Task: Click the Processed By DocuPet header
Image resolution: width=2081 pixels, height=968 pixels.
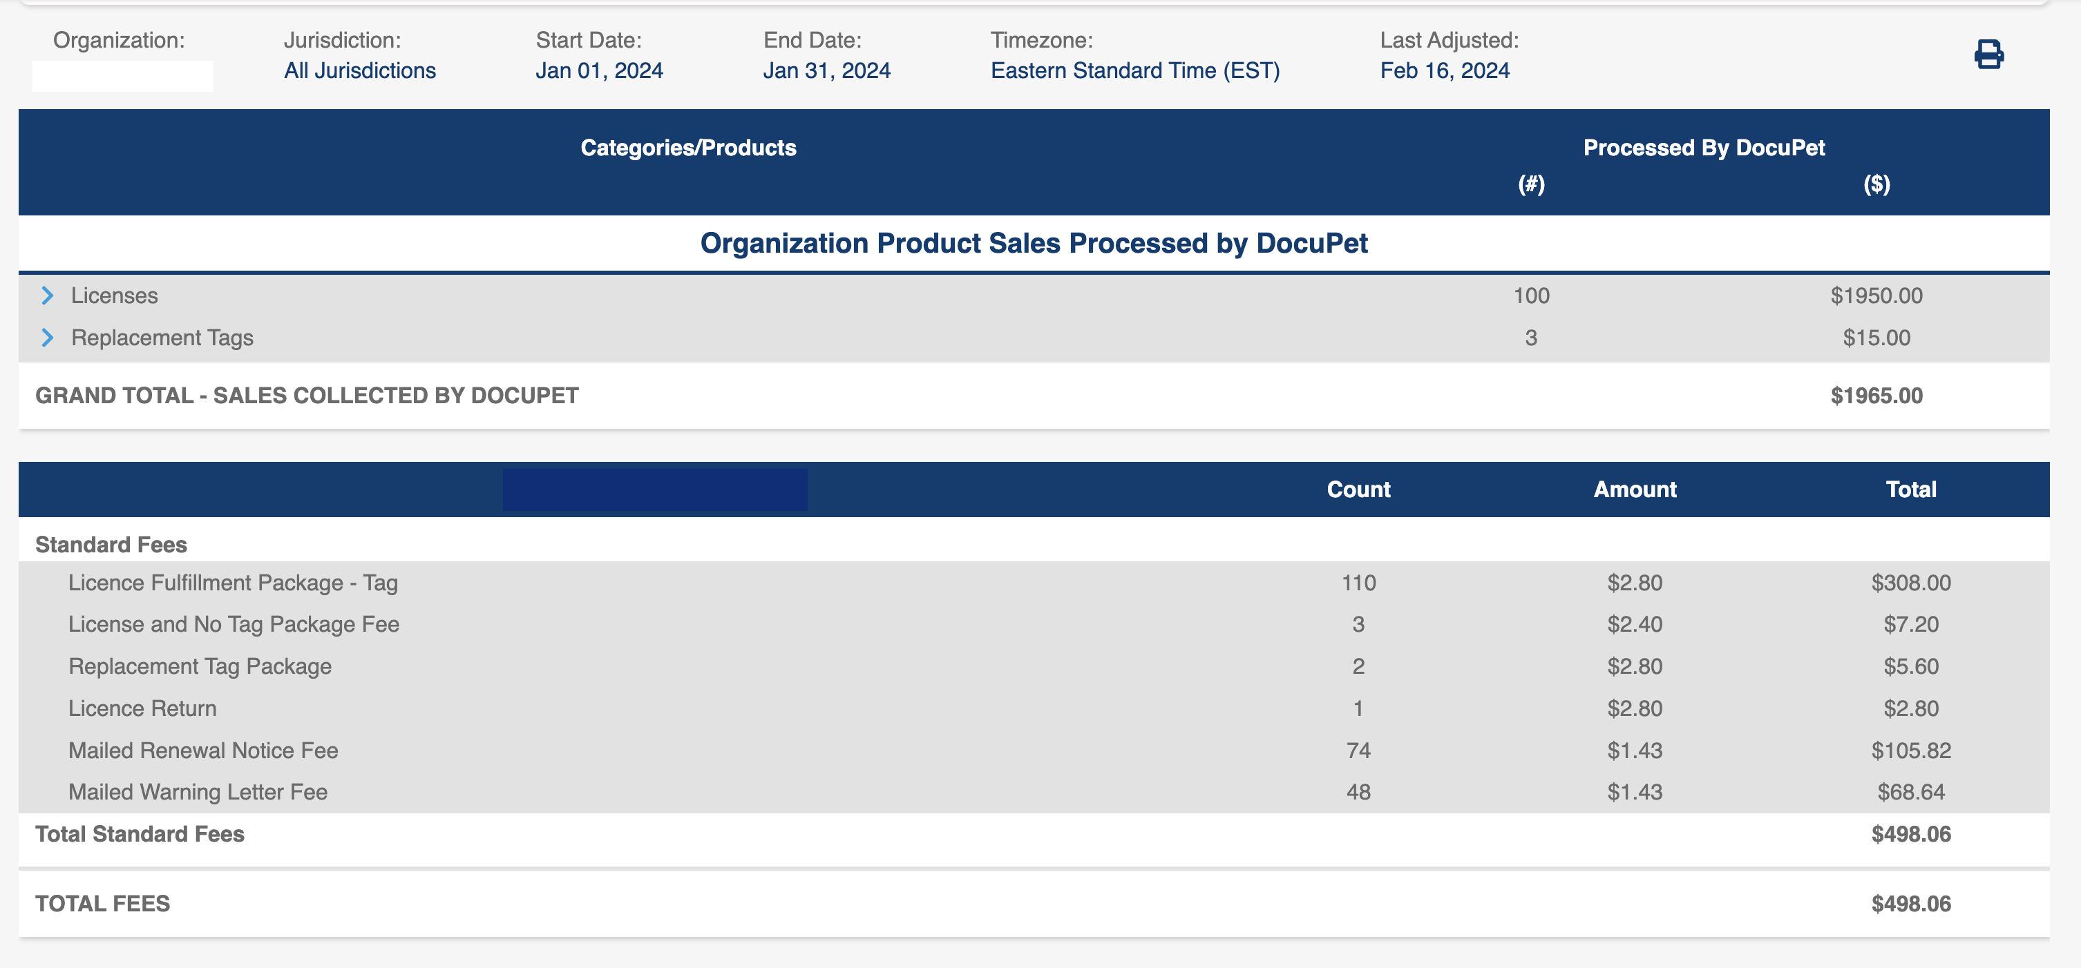Action: (x=1704, y=148)
